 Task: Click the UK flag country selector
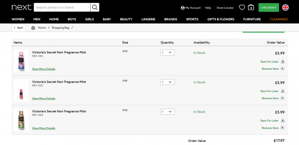click(285, 8)
